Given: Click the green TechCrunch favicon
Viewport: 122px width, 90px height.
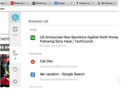Looking at the screenshot, I should (33, 38).
